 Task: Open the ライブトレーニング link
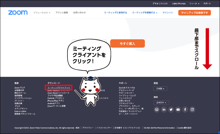[127, 96]
